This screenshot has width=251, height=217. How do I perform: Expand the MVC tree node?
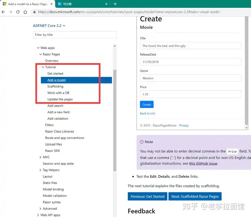coord(40,157)
